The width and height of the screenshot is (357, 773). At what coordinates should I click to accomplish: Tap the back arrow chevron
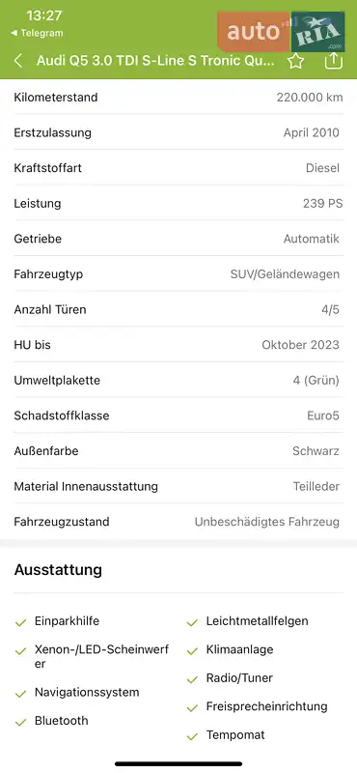click(18, 61)
